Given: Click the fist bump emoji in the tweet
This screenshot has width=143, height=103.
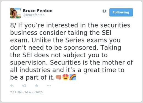Looking at the screenshot, I should click(x=59, y=77).
